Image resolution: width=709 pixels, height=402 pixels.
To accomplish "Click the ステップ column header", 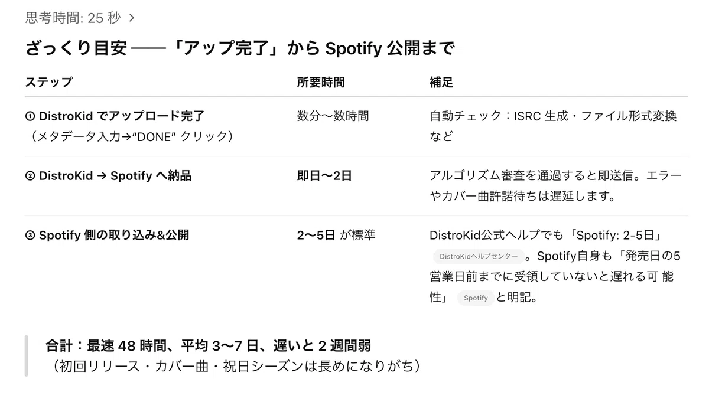I will 48,82.
